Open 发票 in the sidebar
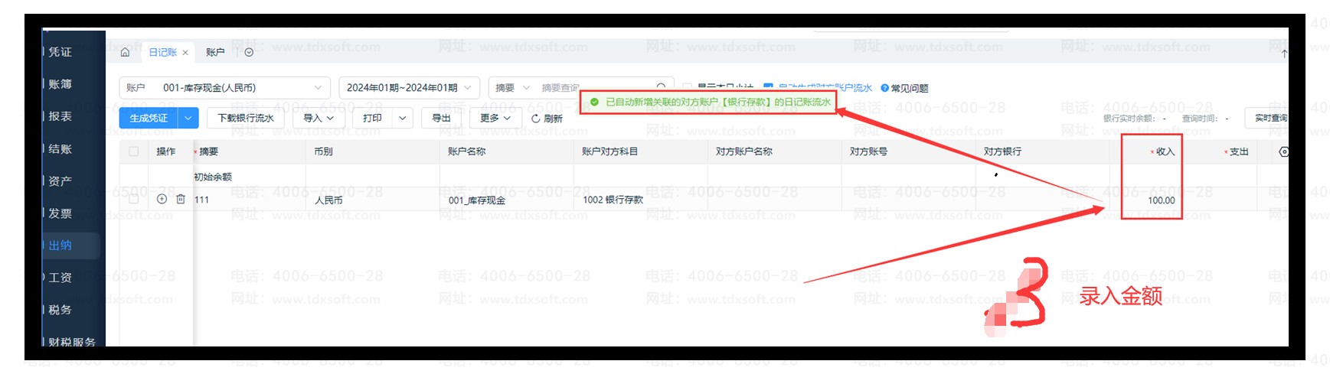 click(60, 213)
